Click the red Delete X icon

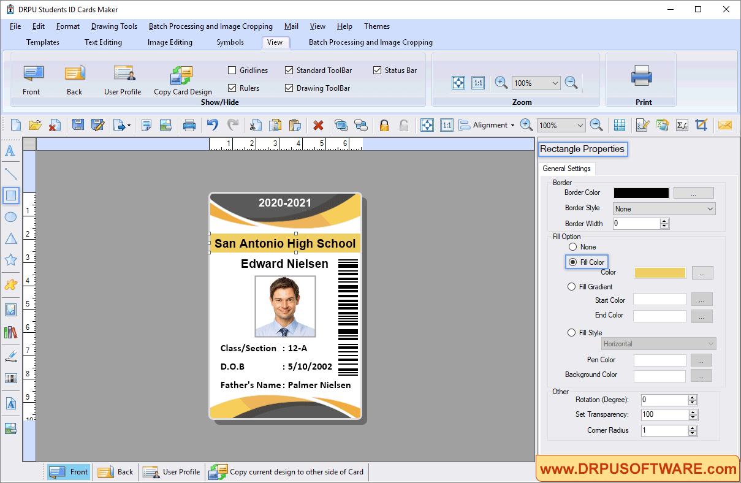coord(318,125)
